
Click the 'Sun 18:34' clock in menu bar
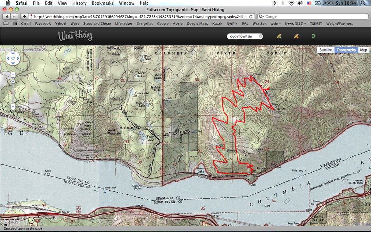346,3
